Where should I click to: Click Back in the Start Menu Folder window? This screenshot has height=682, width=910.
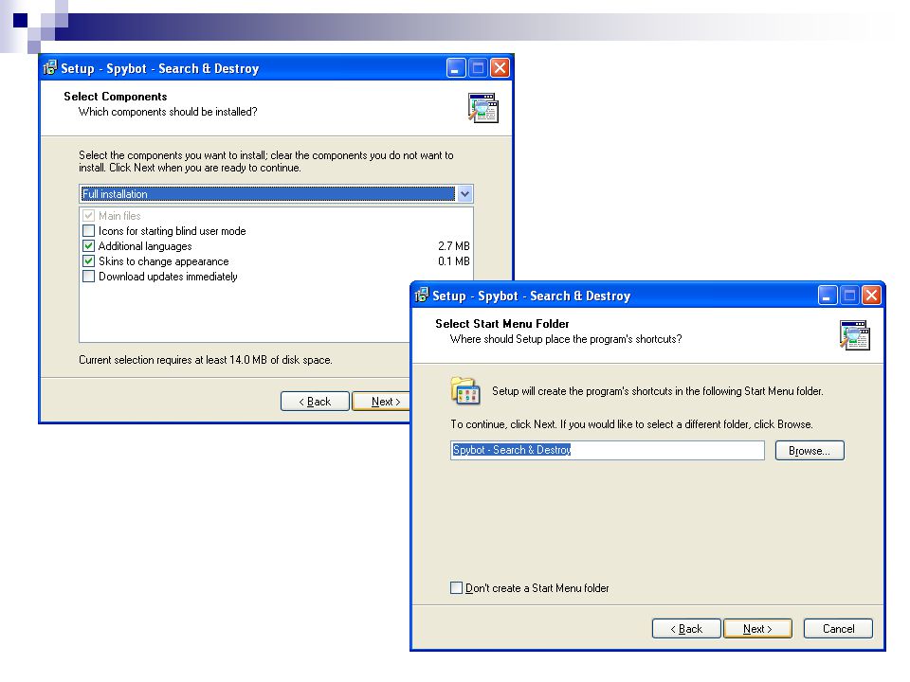pos(686,629)
